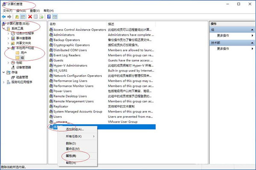Choose 属性(R) from context menu
The width and height of the screenshot is (256, 170).
tap(71, 156)
